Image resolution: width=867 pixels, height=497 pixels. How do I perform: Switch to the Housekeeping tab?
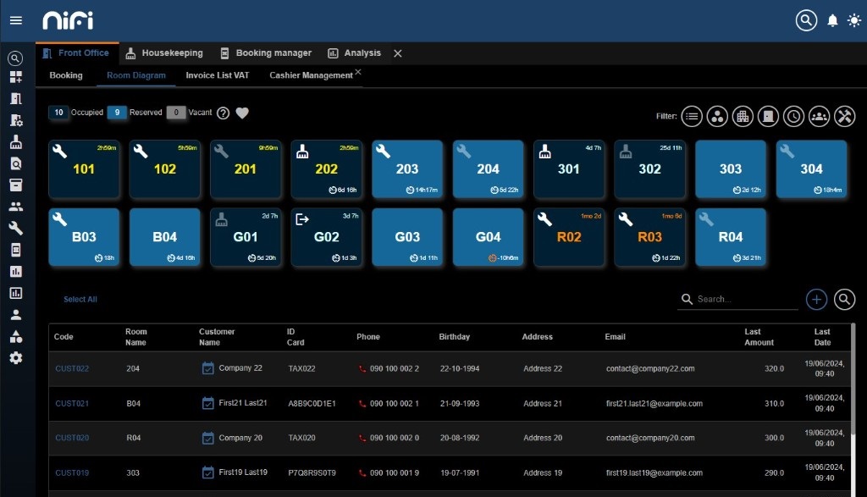[164, 53]
